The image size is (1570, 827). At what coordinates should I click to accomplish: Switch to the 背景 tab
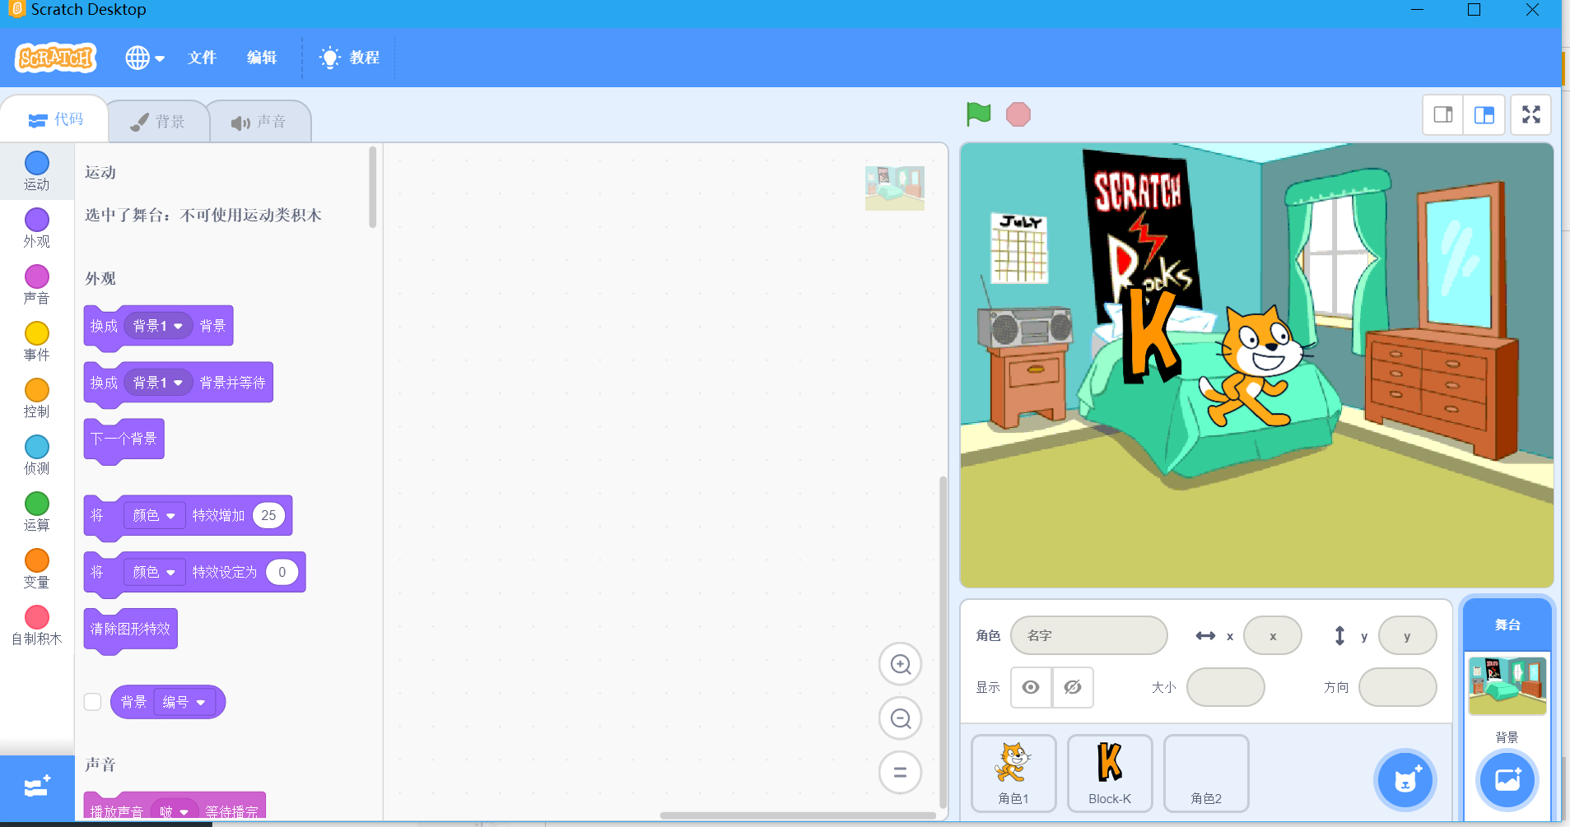click(x=158, y=122)
